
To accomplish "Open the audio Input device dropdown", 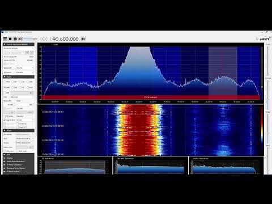I will (x=25, y=139).
